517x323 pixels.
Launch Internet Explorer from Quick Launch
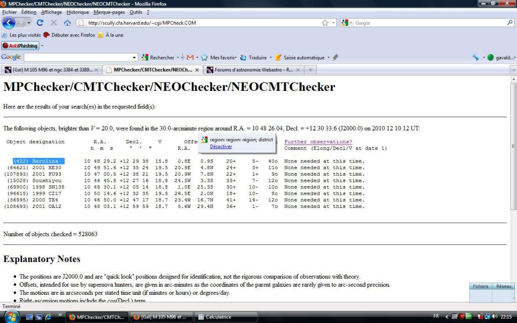pos(48,317)
